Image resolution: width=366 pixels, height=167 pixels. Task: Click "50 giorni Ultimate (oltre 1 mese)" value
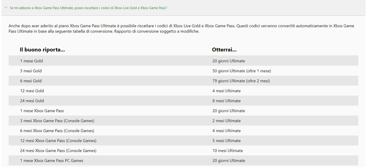(x=242, y=71)
